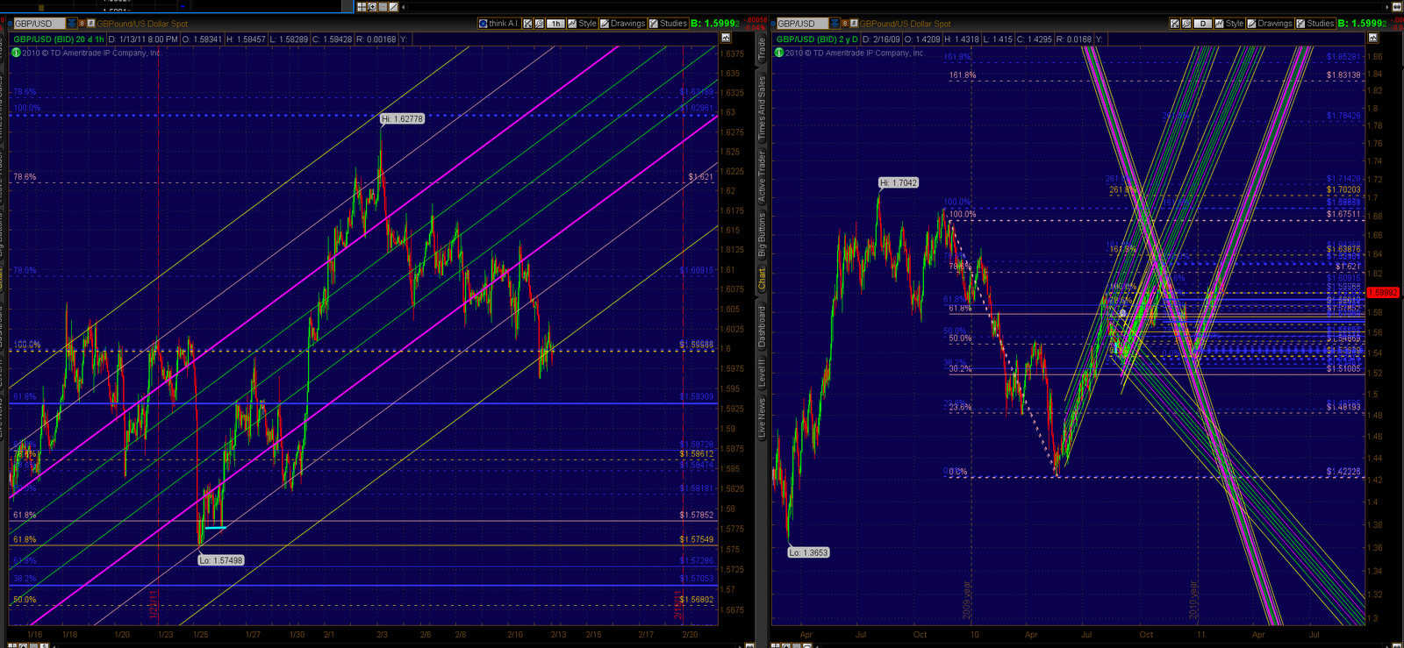Open the Style menu in right chart

(1229, 24)
